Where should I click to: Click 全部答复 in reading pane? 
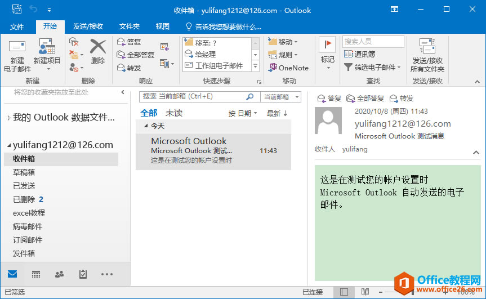click(x=365, y=99)
